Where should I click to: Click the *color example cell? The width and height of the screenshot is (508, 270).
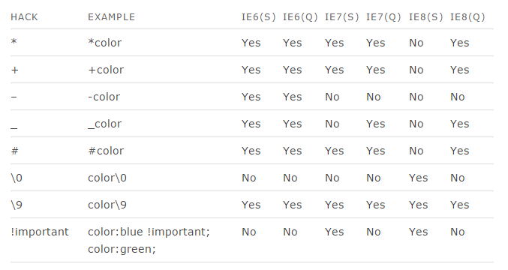tap(104, 43)
